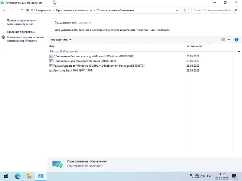Select the Microsoft Windows (4) group header
Viewport: 242px width, 181px height.
point(64,51)
